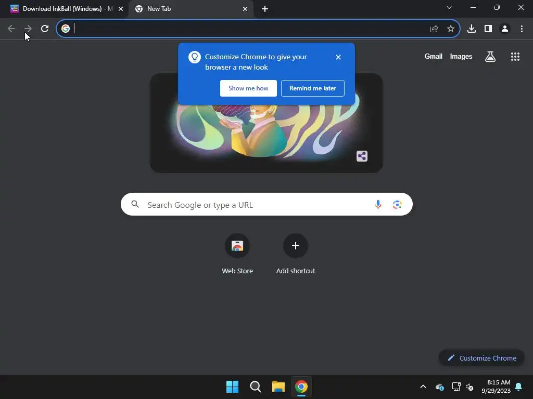Click the Chrome taskbar icon
The height and width of the screenshot is (399, 533).
click(x=301, y=387)
